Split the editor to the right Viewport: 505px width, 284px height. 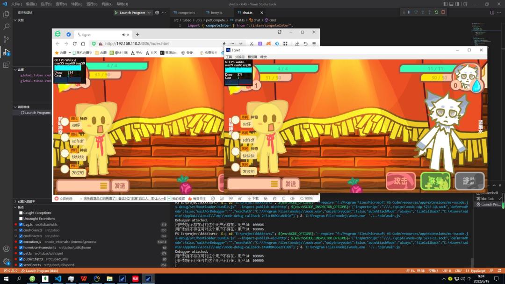[x=492, y=13]
